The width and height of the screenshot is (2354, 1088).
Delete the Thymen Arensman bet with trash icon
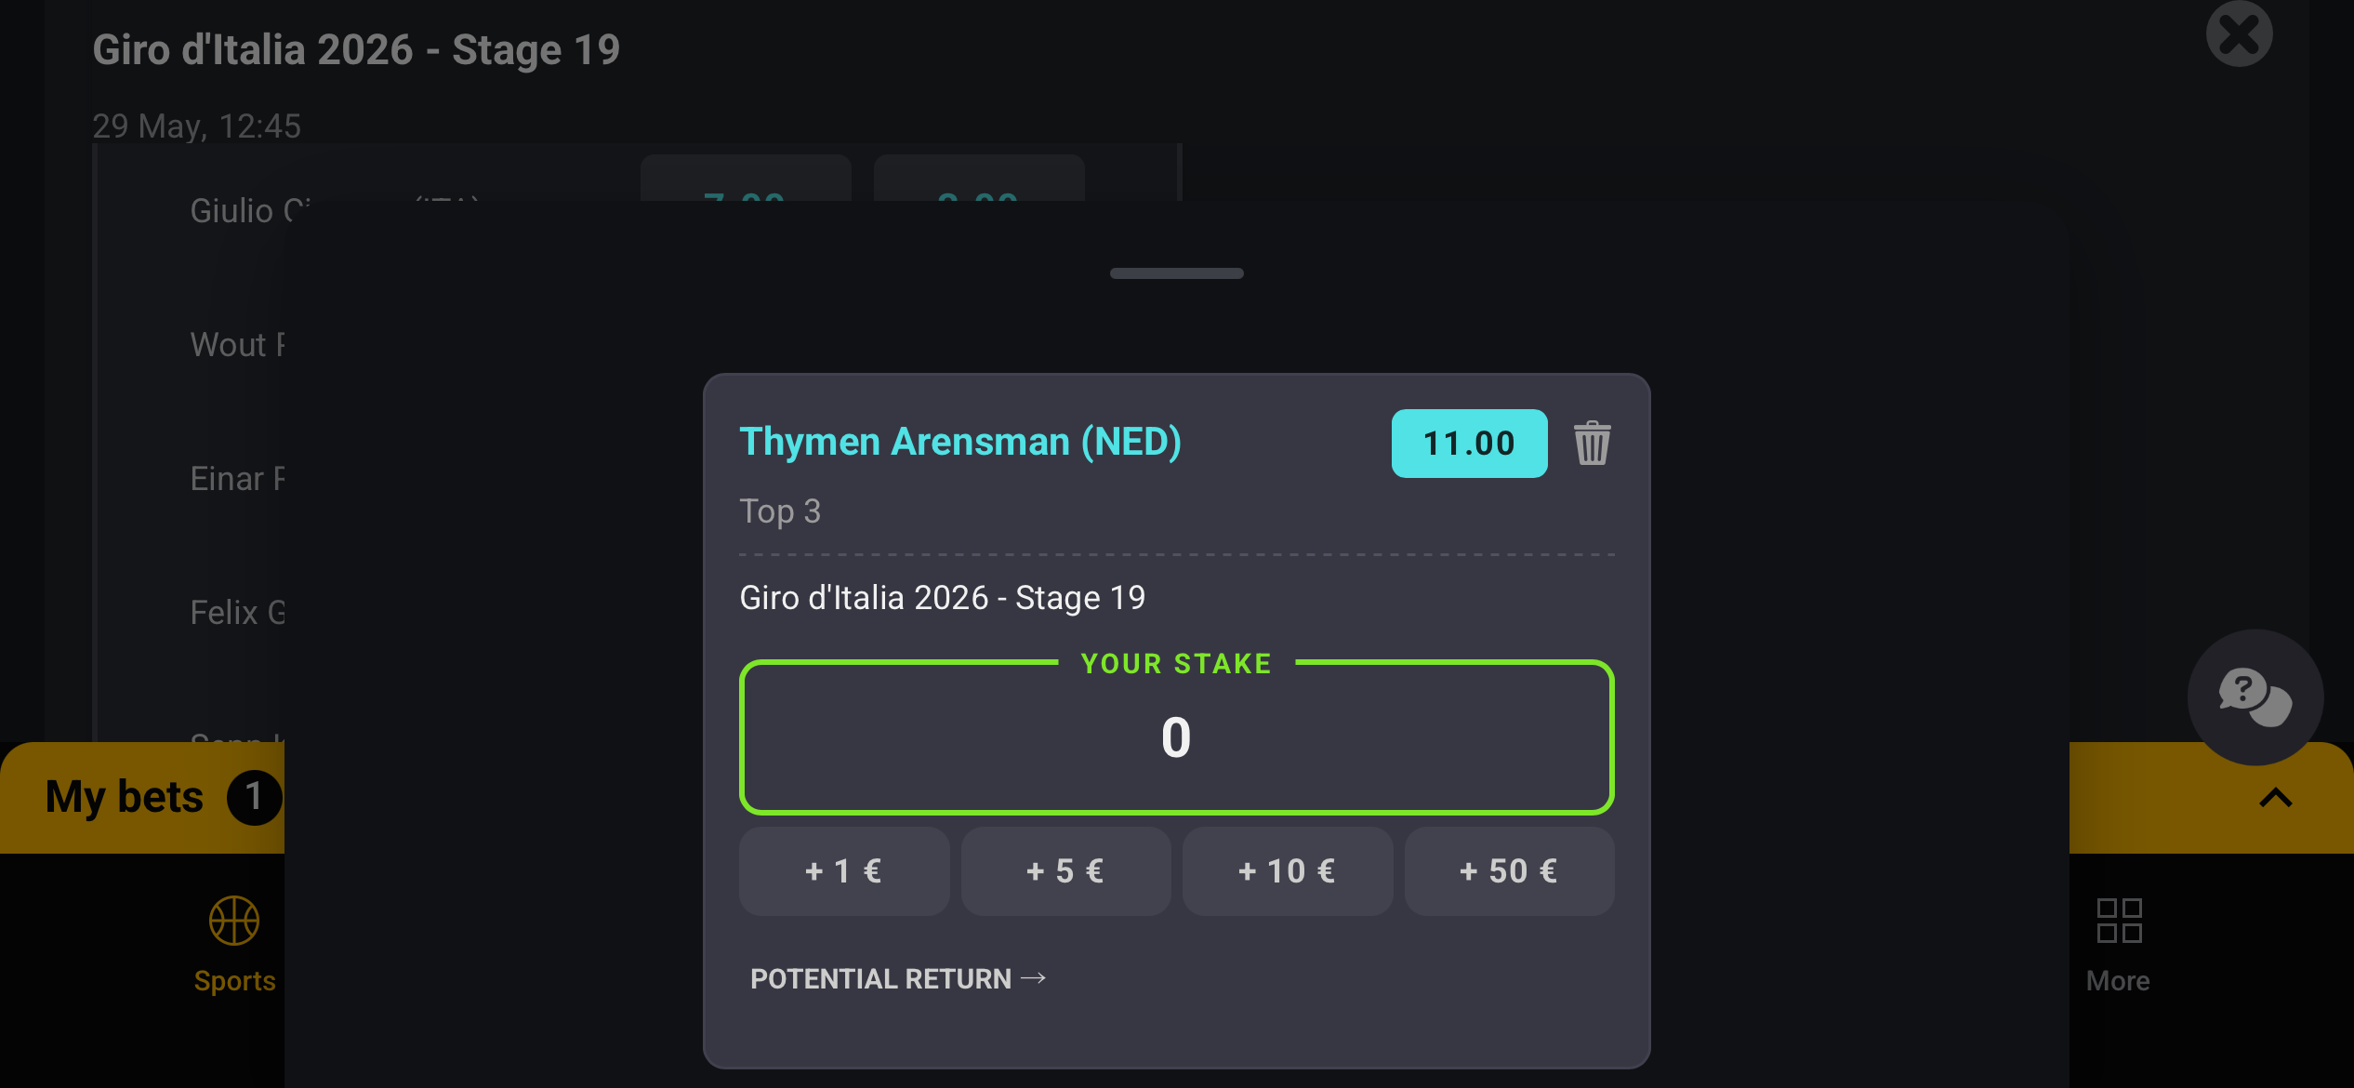pyautogui.click(x=1592, y=443)
